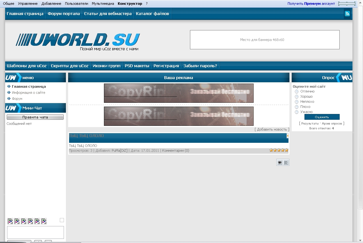The image size is (363, 243).
Task: Open the Пользователи admin menu
Action: (76, 4)
